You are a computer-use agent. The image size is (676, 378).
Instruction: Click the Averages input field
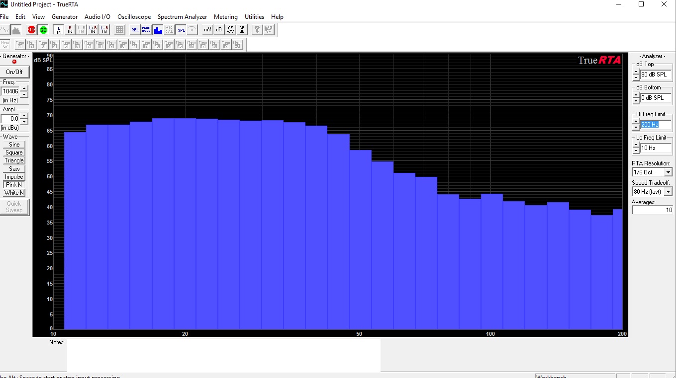click(652, 210)
